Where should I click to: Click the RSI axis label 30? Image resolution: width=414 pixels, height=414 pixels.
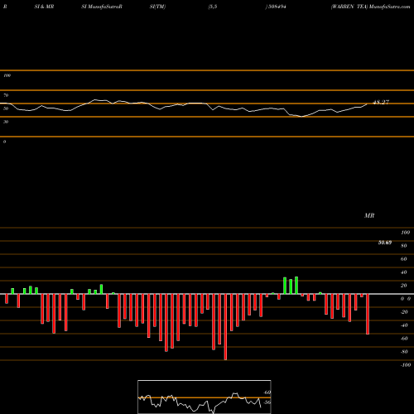point(6,122)
